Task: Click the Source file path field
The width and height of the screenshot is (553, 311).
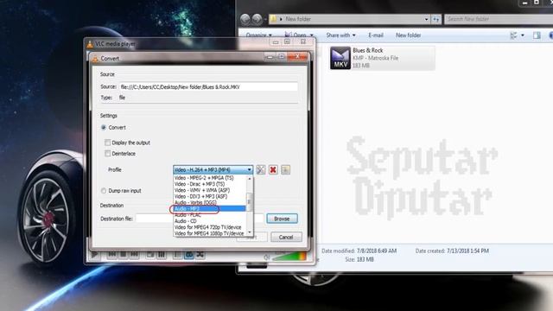Action: (x=208, y=86)
